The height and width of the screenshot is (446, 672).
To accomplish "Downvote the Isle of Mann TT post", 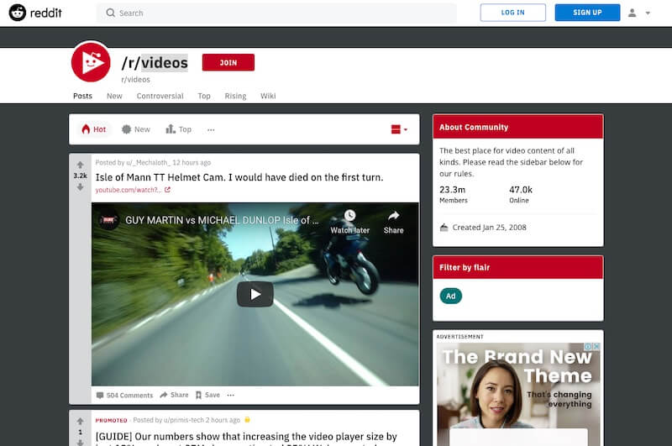I will tap(80, 187).
